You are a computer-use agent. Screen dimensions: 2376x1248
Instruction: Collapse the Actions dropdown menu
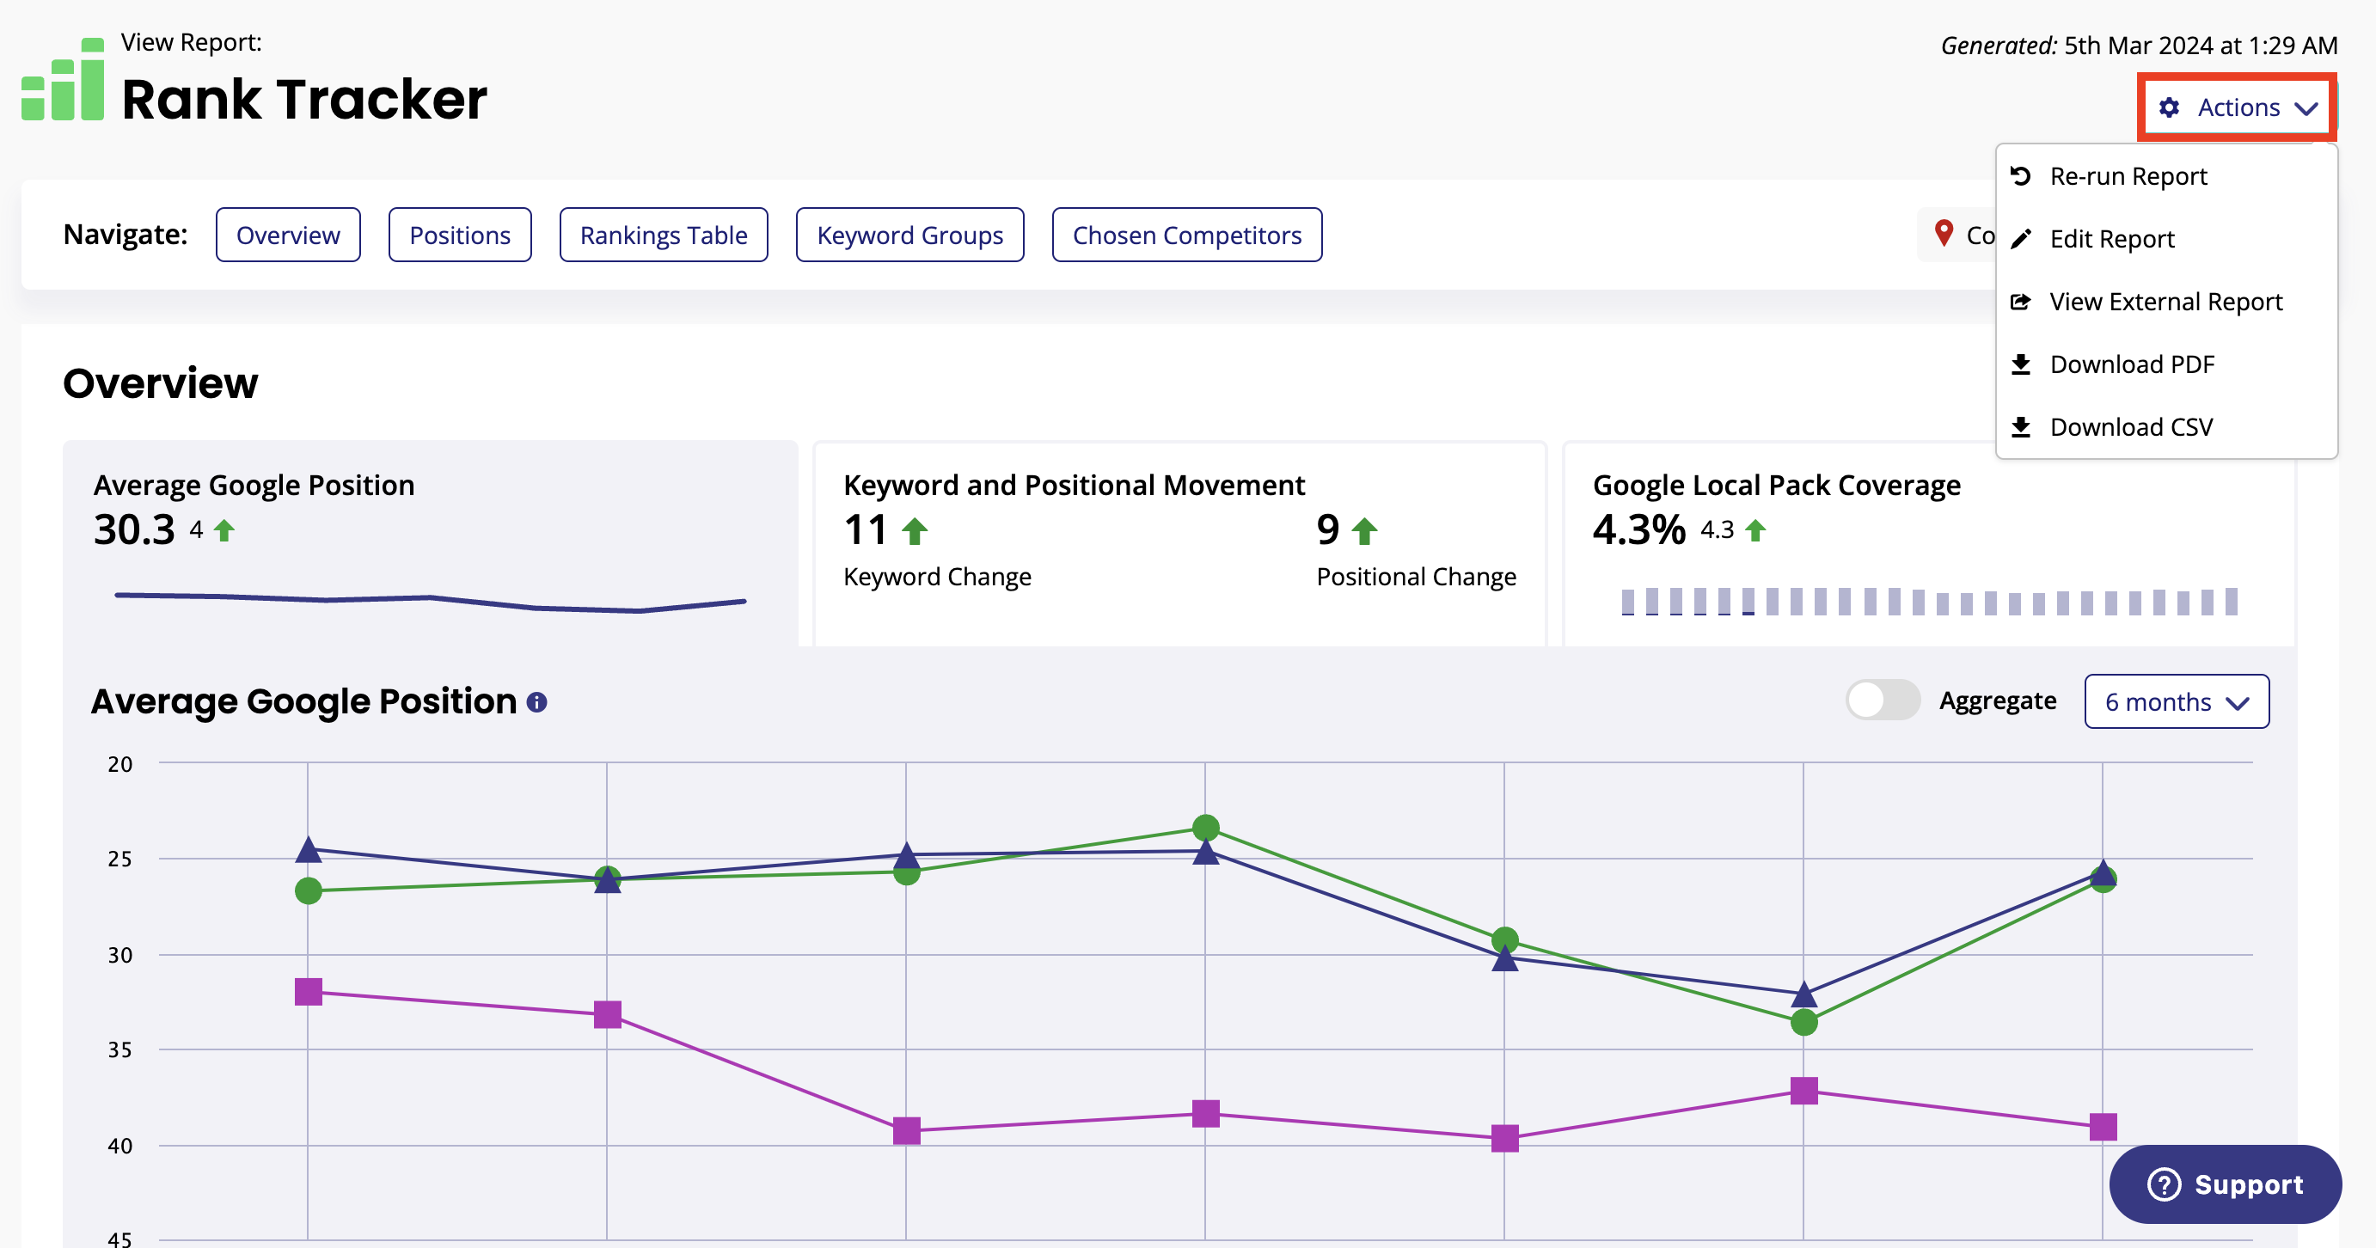coord(2237,108)
